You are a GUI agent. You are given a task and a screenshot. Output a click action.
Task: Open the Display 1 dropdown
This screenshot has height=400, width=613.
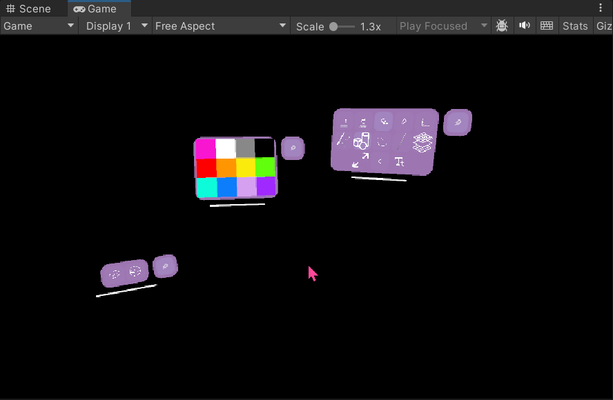click(x=116, y=26)
